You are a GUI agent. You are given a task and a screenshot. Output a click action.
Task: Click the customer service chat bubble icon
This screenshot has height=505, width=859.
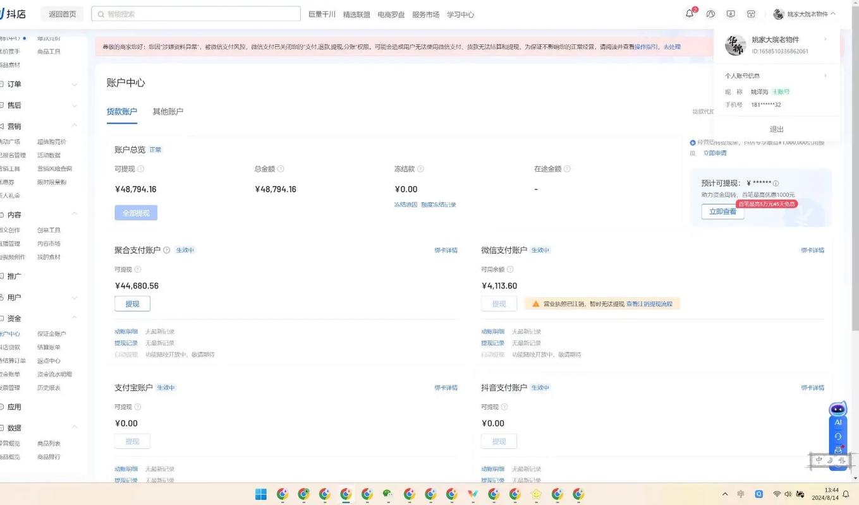tap(710, 14)
